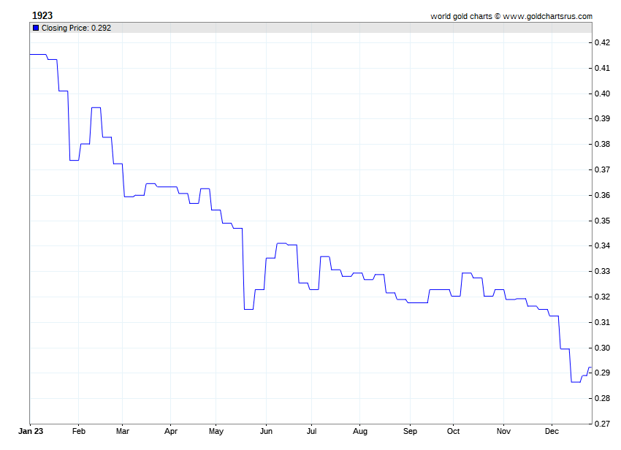Click the 0.40 y-axis value
This screenshot has height=450, width=621.
point(602,94)
